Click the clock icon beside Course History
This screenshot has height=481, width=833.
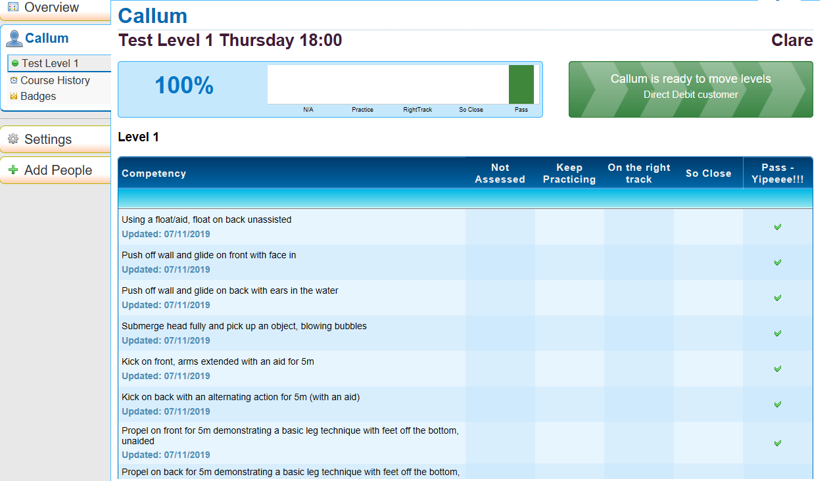click(14, 80)
